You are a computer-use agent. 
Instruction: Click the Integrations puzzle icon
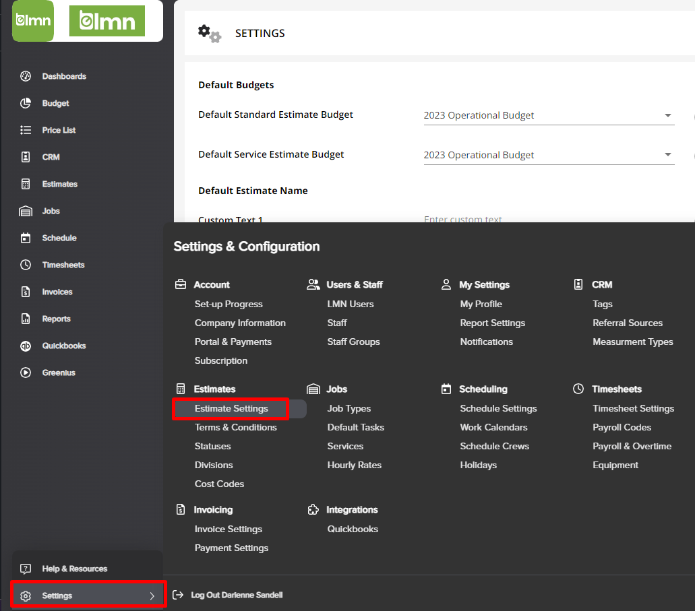point(313,509)
